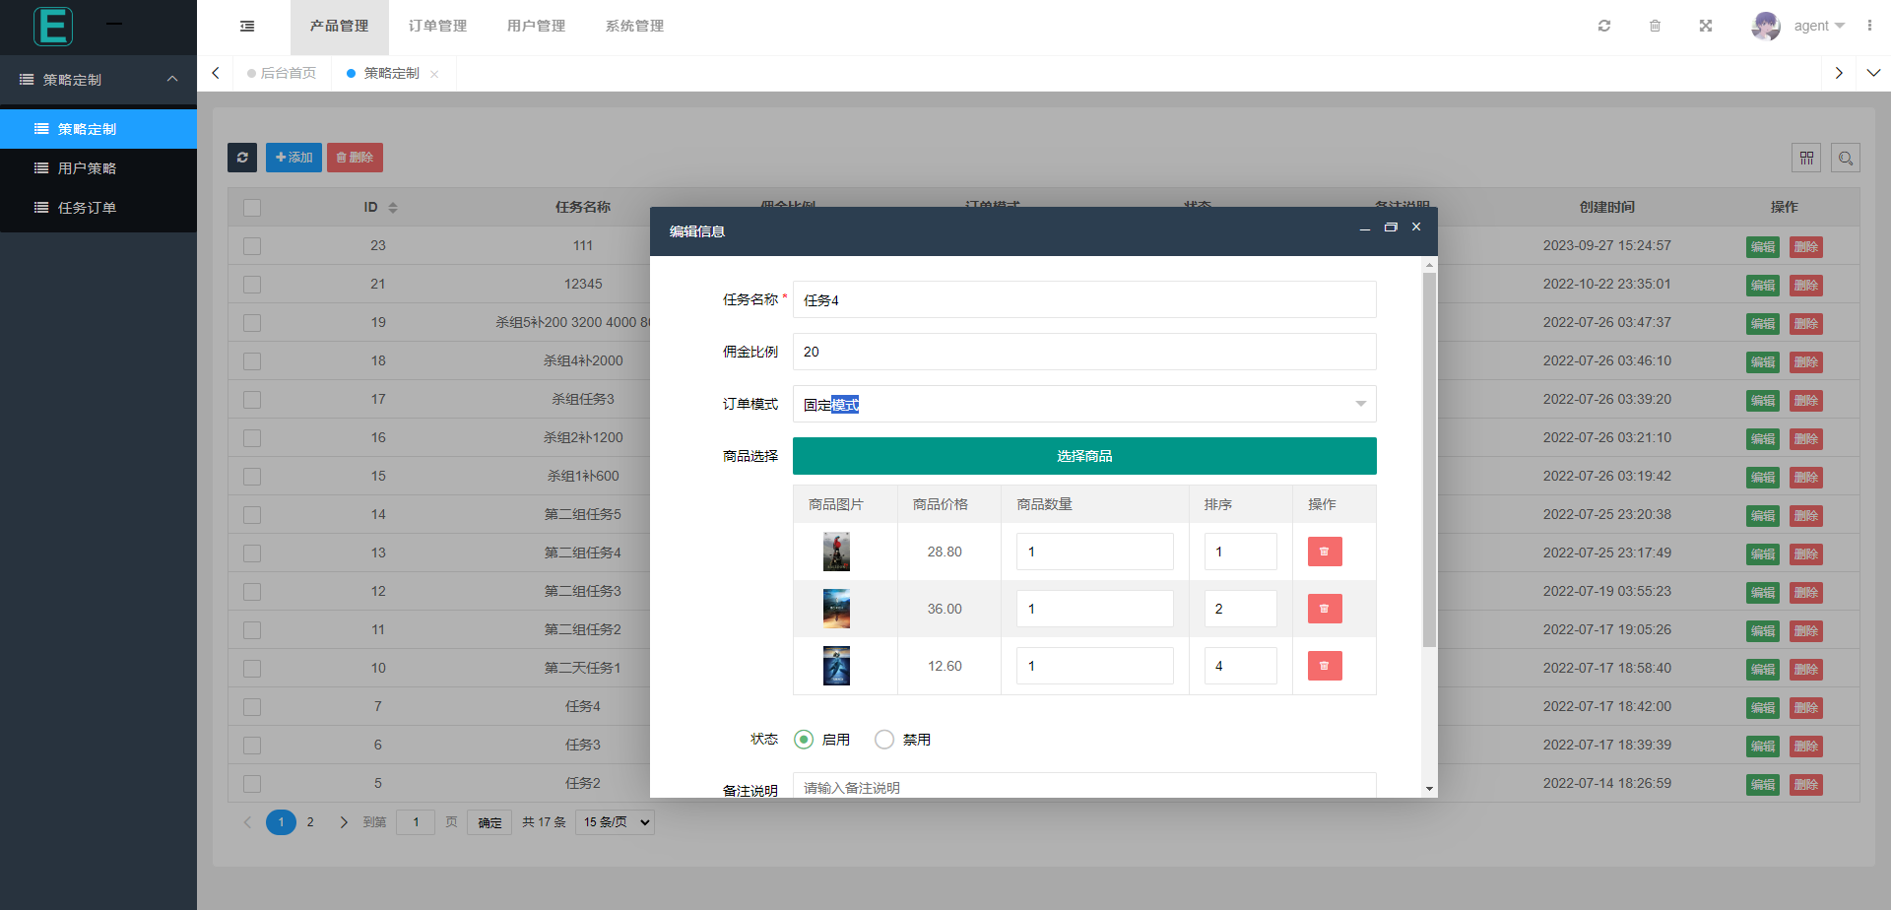The height and width of the screenshot is (910, 1891).
Task: Select the 禁用 status radio button
Action: [x=884, y=739]
